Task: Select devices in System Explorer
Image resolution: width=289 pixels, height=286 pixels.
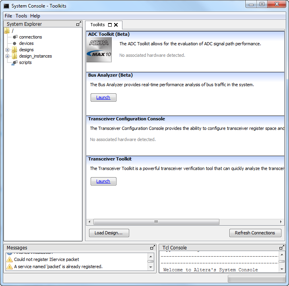Action: tap(26, 43)
